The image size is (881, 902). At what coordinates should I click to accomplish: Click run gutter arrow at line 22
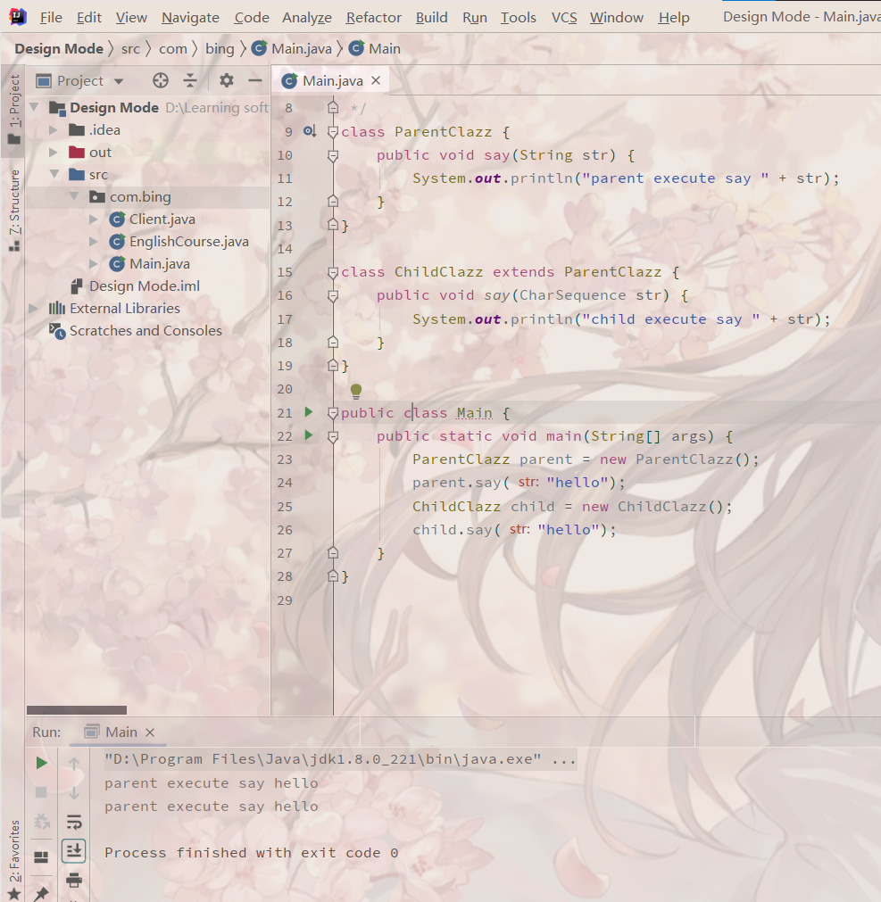pyautogui.click(x=309, y=435)
